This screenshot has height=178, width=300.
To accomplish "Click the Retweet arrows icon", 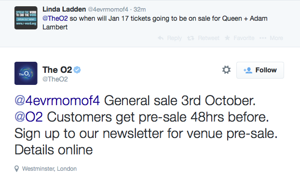I will pyautogui.click(x=191, y=38).
